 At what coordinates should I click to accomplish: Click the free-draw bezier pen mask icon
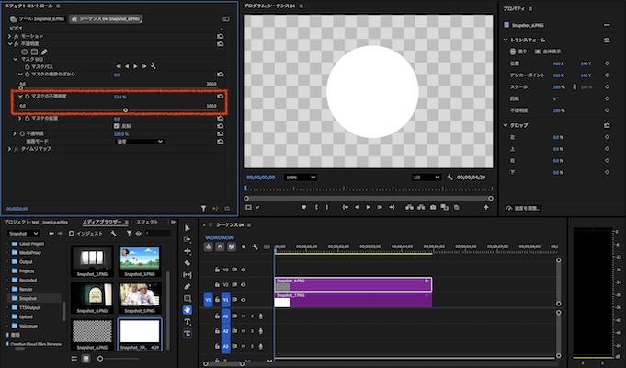point(44,52)
